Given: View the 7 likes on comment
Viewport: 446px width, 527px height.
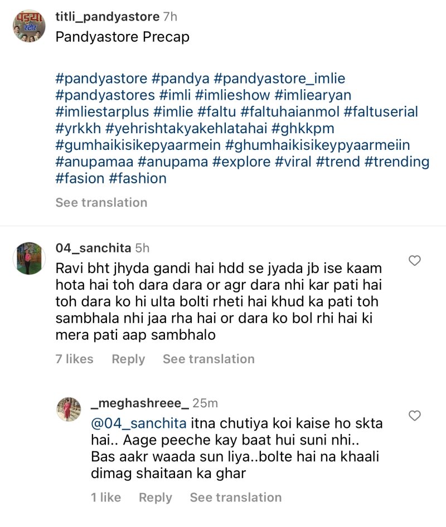Looking at the screenshot, I should pos(74,359).
